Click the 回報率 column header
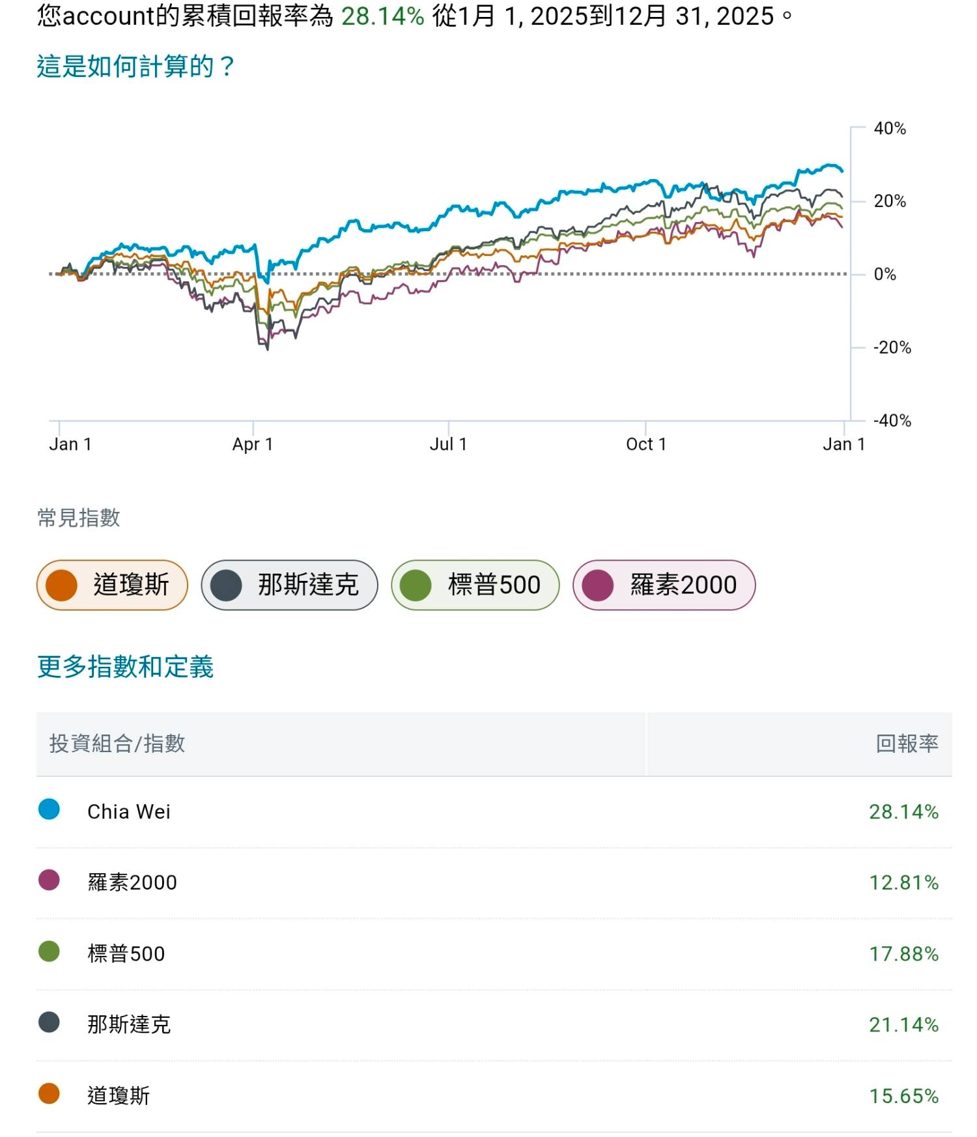Viewport: 977px width, 1137px height. tap(907, 743)
